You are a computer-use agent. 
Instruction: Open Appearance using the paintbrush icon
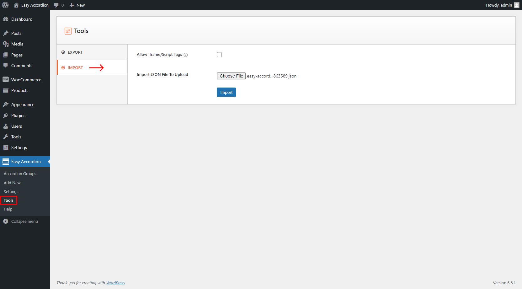point(6,104)
